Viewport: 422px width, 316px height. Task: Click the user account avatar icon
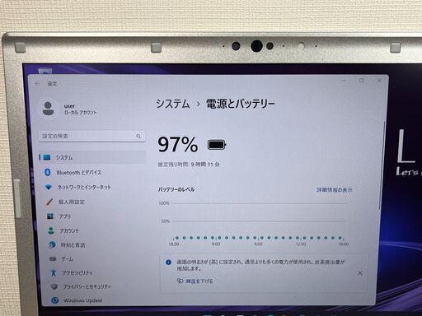[x=49, y=109]
